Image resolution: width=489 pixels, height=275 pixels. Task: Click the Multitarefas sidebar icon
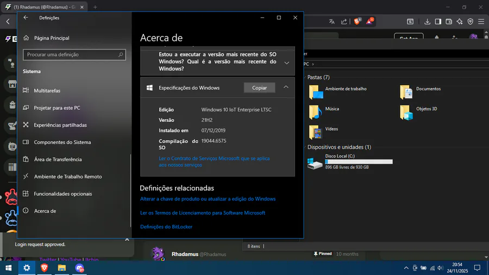click(26, 90)
